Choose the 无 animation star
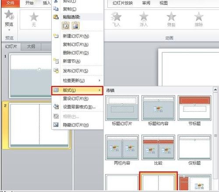 (x=34, y=19)
